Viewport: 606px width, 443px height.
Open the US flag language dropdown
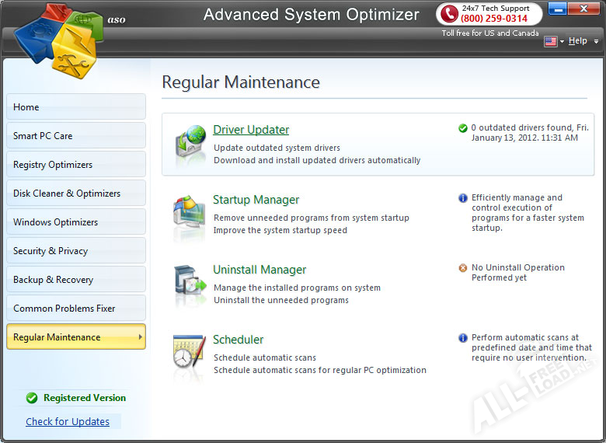[554, 41]
